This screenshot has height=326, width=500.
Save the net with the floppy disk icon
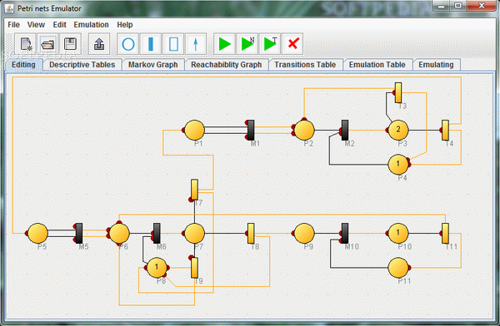coord(71,44)
